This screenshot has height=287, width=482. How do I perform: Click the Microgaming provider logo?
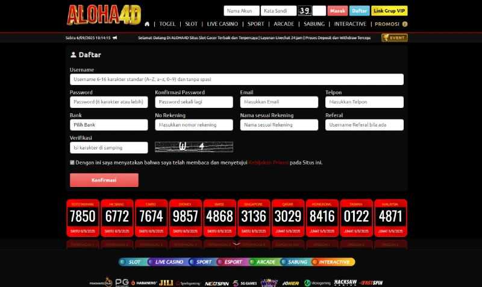point(316,282)
